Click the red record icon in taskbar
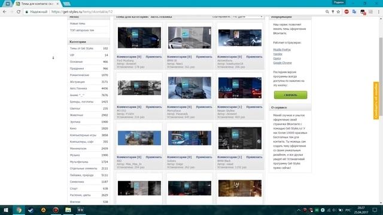This screenshot has width=383, height=215. coord(56,210)
